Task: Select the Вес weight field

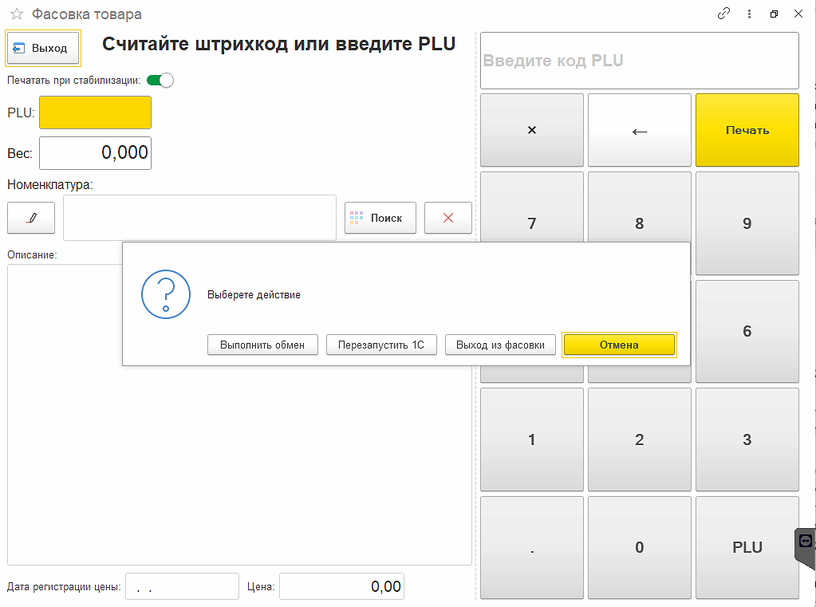Action: pyautogui.click(x=95, y=153)
